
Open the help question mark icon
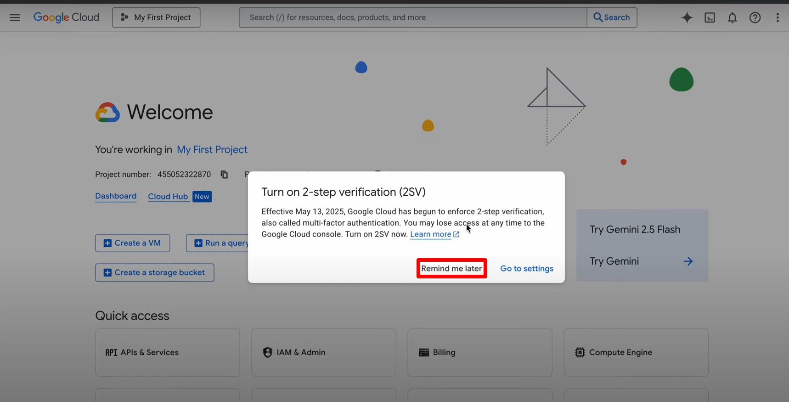755,17
